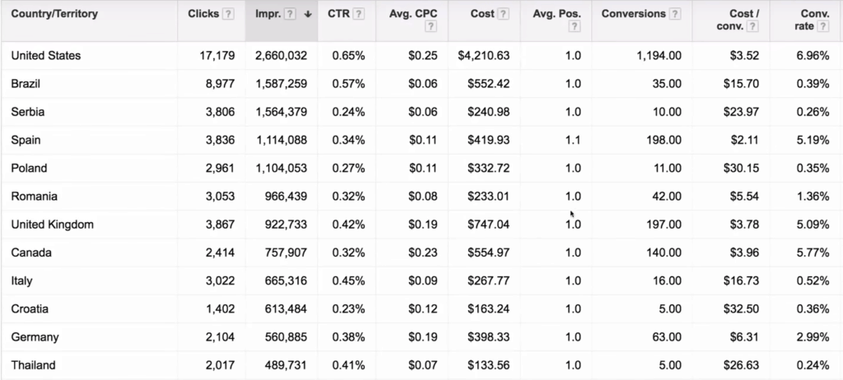This screenshot has width=843, height=380.
Task: Sort table by CTR column
Action: [338, 14]
